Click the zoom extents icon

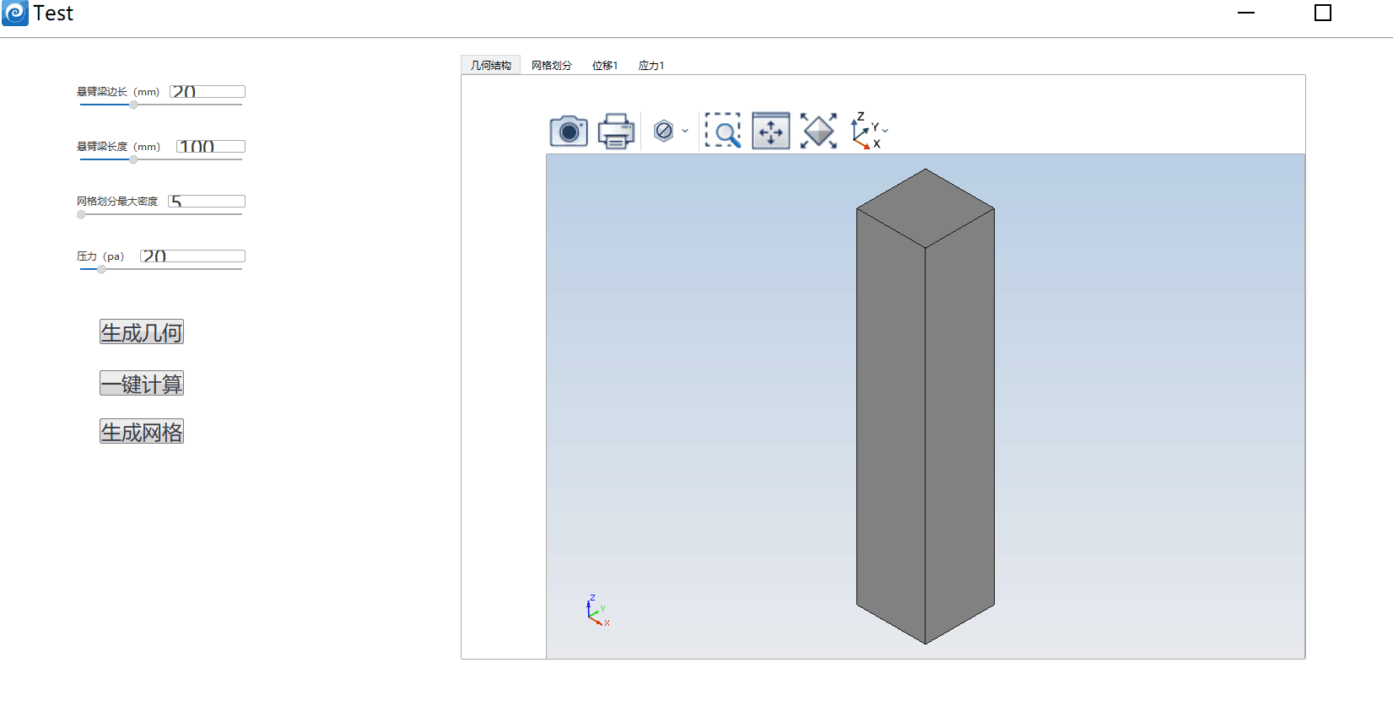[818, 131]
